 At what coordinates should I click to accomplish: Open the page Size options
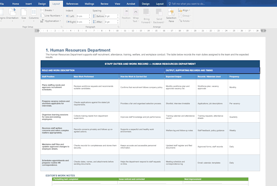(24, 15)
